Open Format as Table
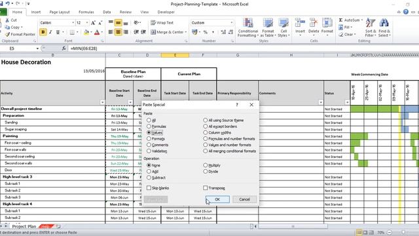The height and width of the screenshot is (236, 419). click(x=268, y=28)
